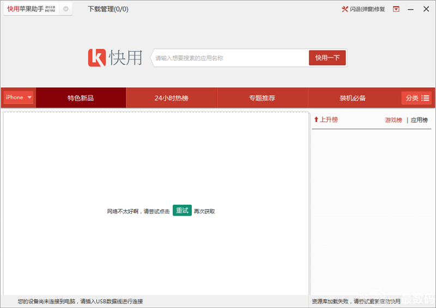Go to 装机必备 tab
Viewport: 436px width, 308px height.
tap(352, 98)
